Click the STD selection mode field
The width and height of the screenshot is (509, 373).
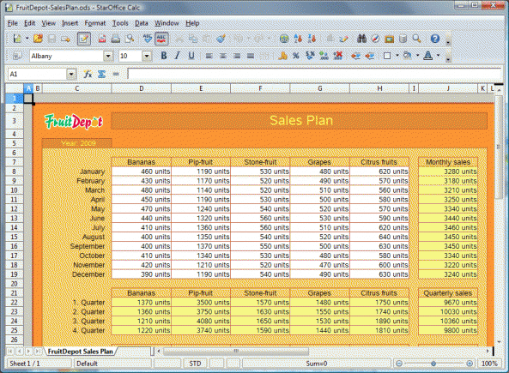click(x=195, y=364)
